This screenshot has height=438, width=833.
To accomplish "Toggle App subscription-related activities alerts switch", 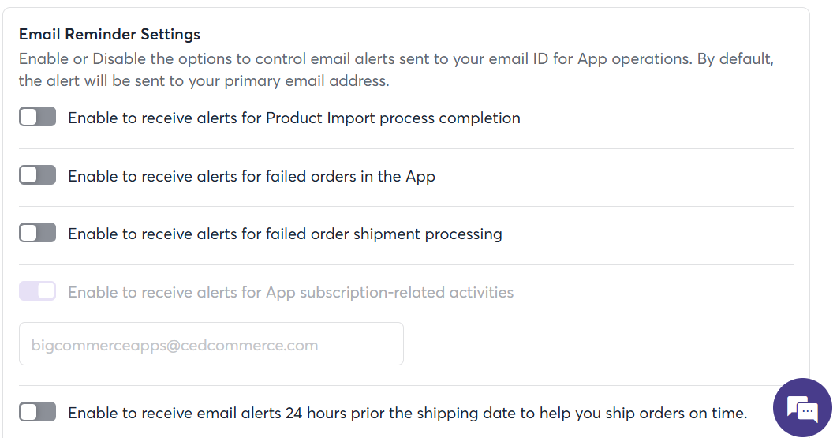I will click(x=37, y=291).
